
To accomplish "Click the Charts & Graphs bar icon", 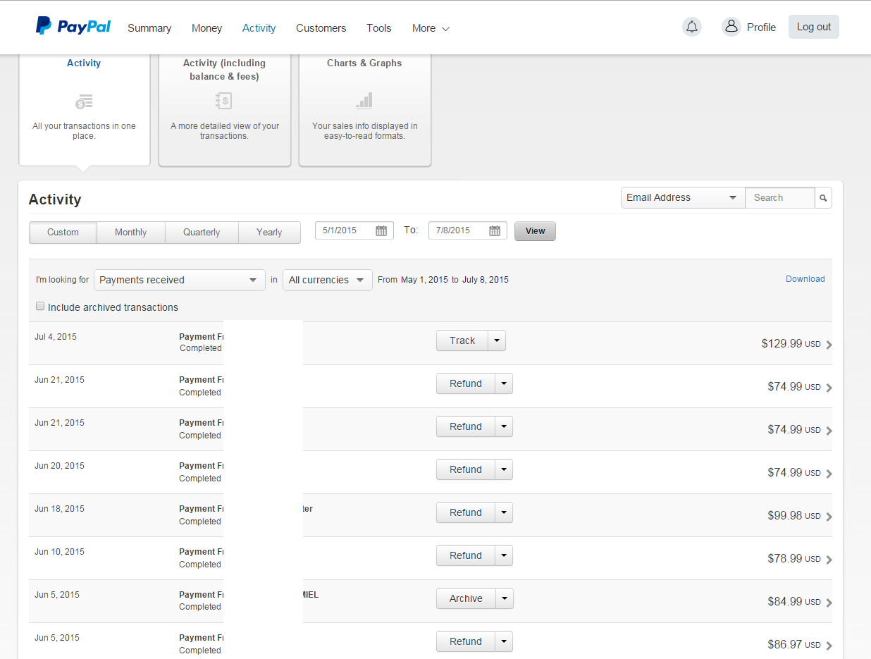I will (364, 101).
